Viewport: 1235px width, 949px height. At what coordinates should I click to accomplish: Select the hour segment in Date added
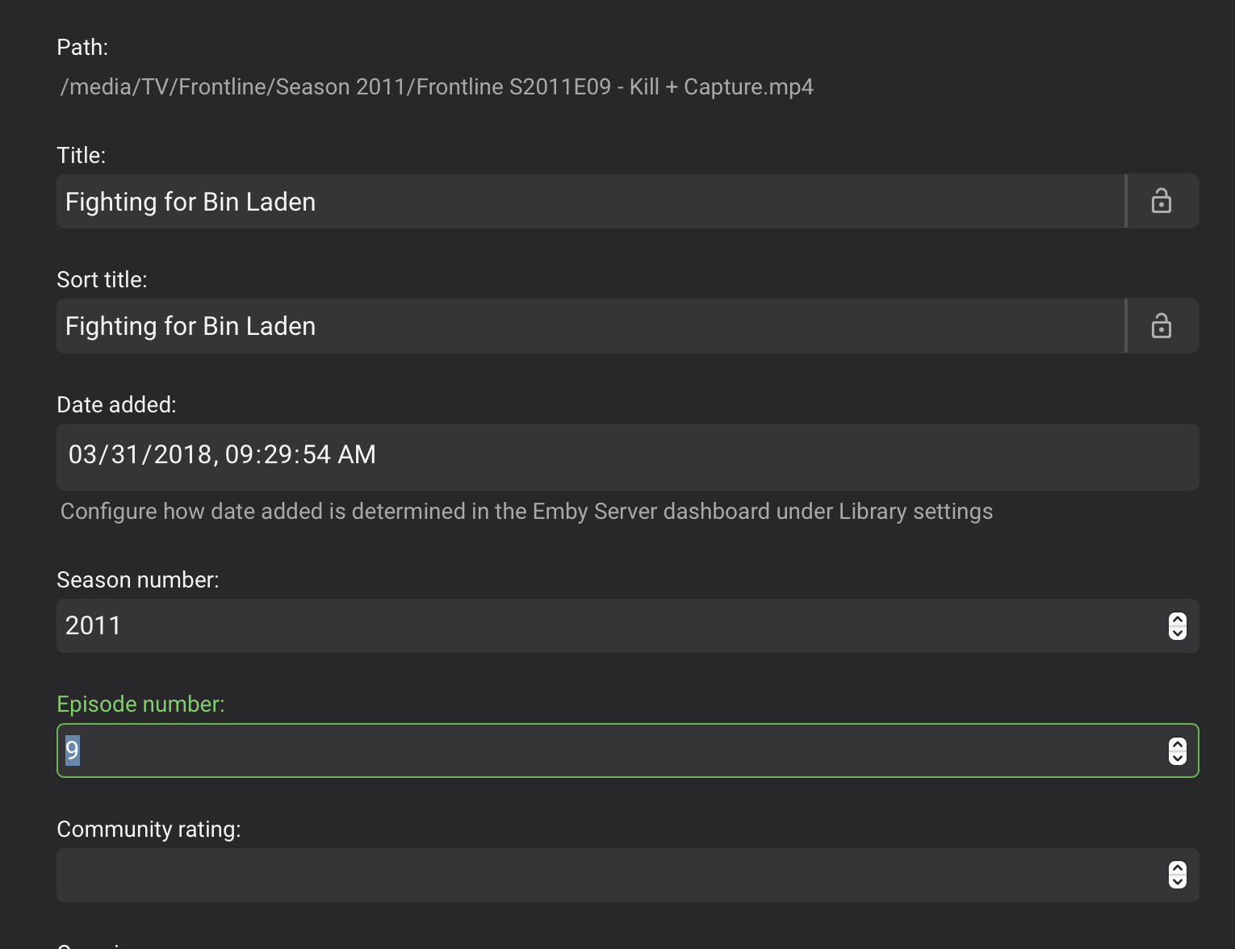(x=239, y=455)
